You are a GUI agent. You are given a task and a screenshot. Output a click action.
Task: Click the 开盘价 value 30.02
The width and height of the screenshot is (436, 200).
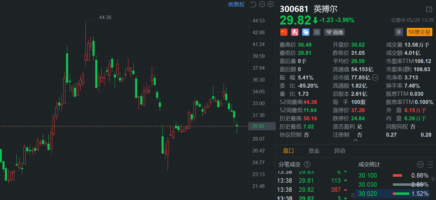358,45
